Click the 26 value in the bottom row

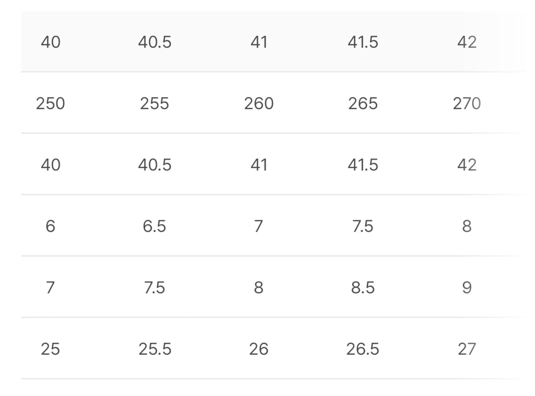click(x=259, y=349)
